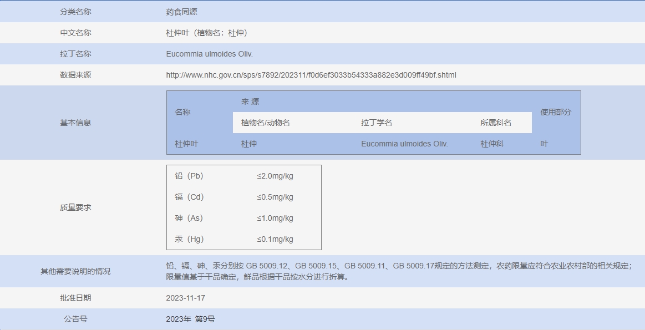
Task: Click the 植物名/动物名 column header
Action: [265, 123]
